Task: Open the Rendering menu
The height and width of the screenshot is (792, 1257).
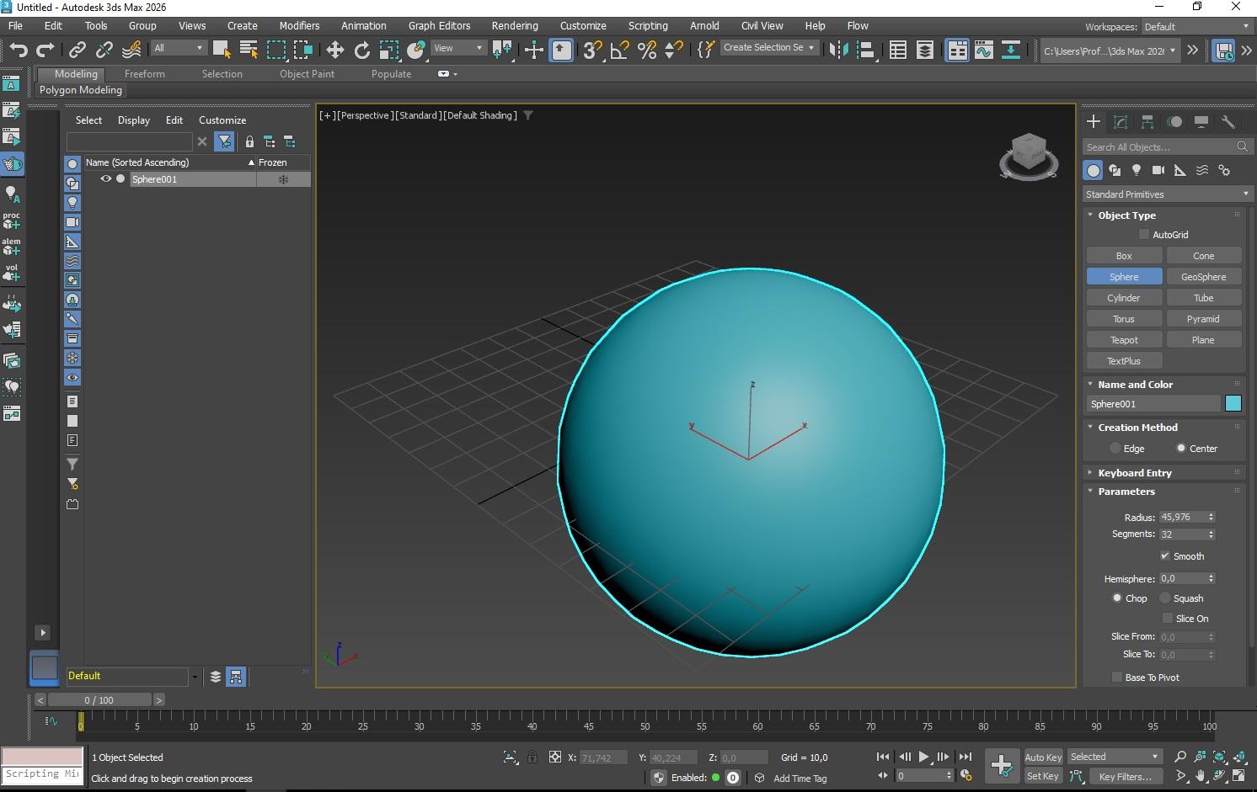Action: tap(515, 25)
